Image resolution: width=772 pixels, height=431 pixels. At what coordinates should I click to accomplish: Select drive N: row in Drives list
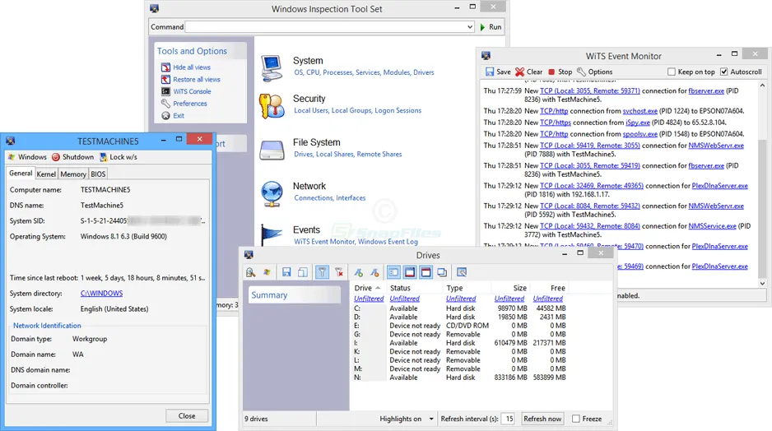460,378
